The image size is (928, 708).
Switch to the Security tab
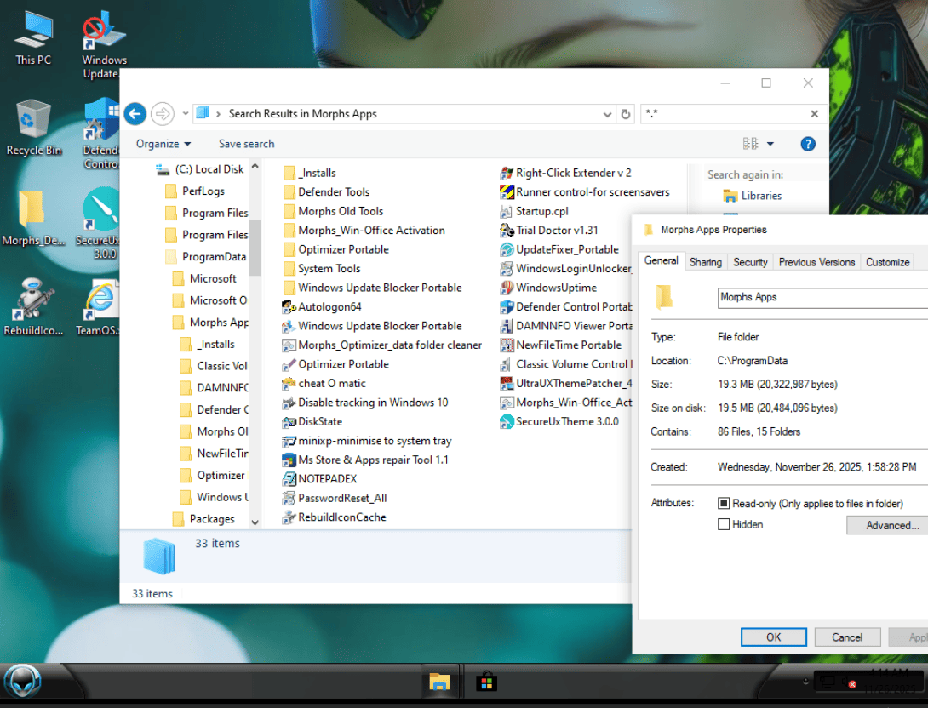click(x=750, y=262)
